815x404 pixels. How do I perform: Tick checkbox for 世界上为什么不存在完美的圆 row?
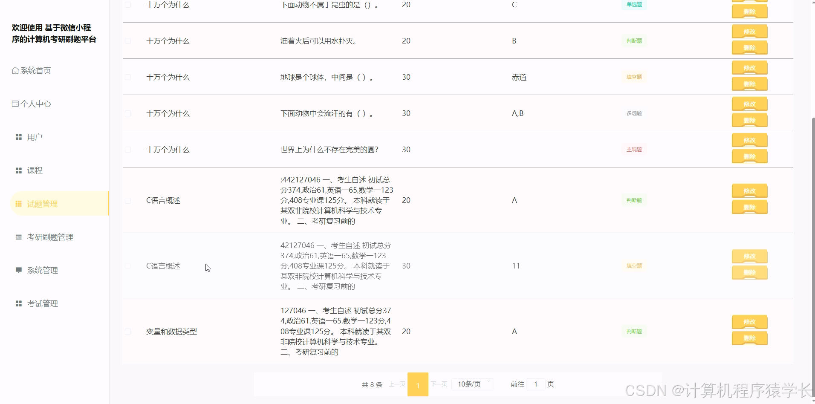click(128, 150)
